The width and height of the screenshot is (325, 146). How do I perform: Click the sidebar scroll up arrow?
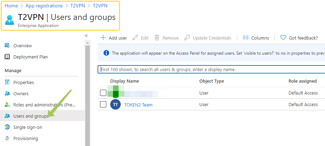[x=87, y=43]
